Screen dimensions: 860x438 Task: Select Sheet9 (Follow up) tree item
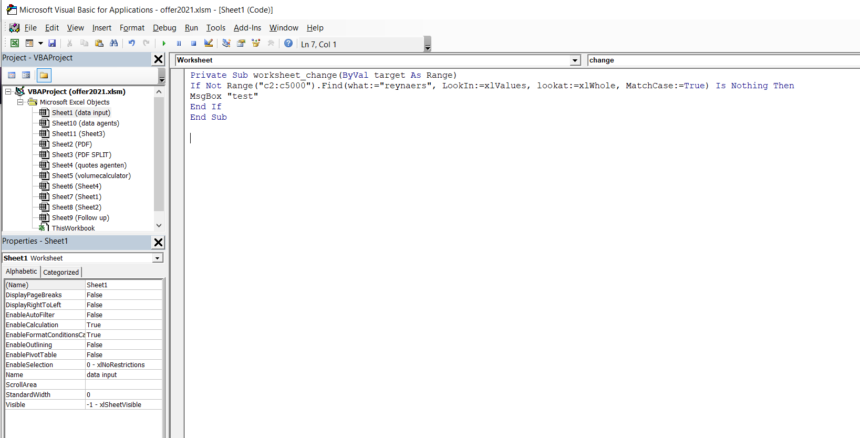(80, 217)
